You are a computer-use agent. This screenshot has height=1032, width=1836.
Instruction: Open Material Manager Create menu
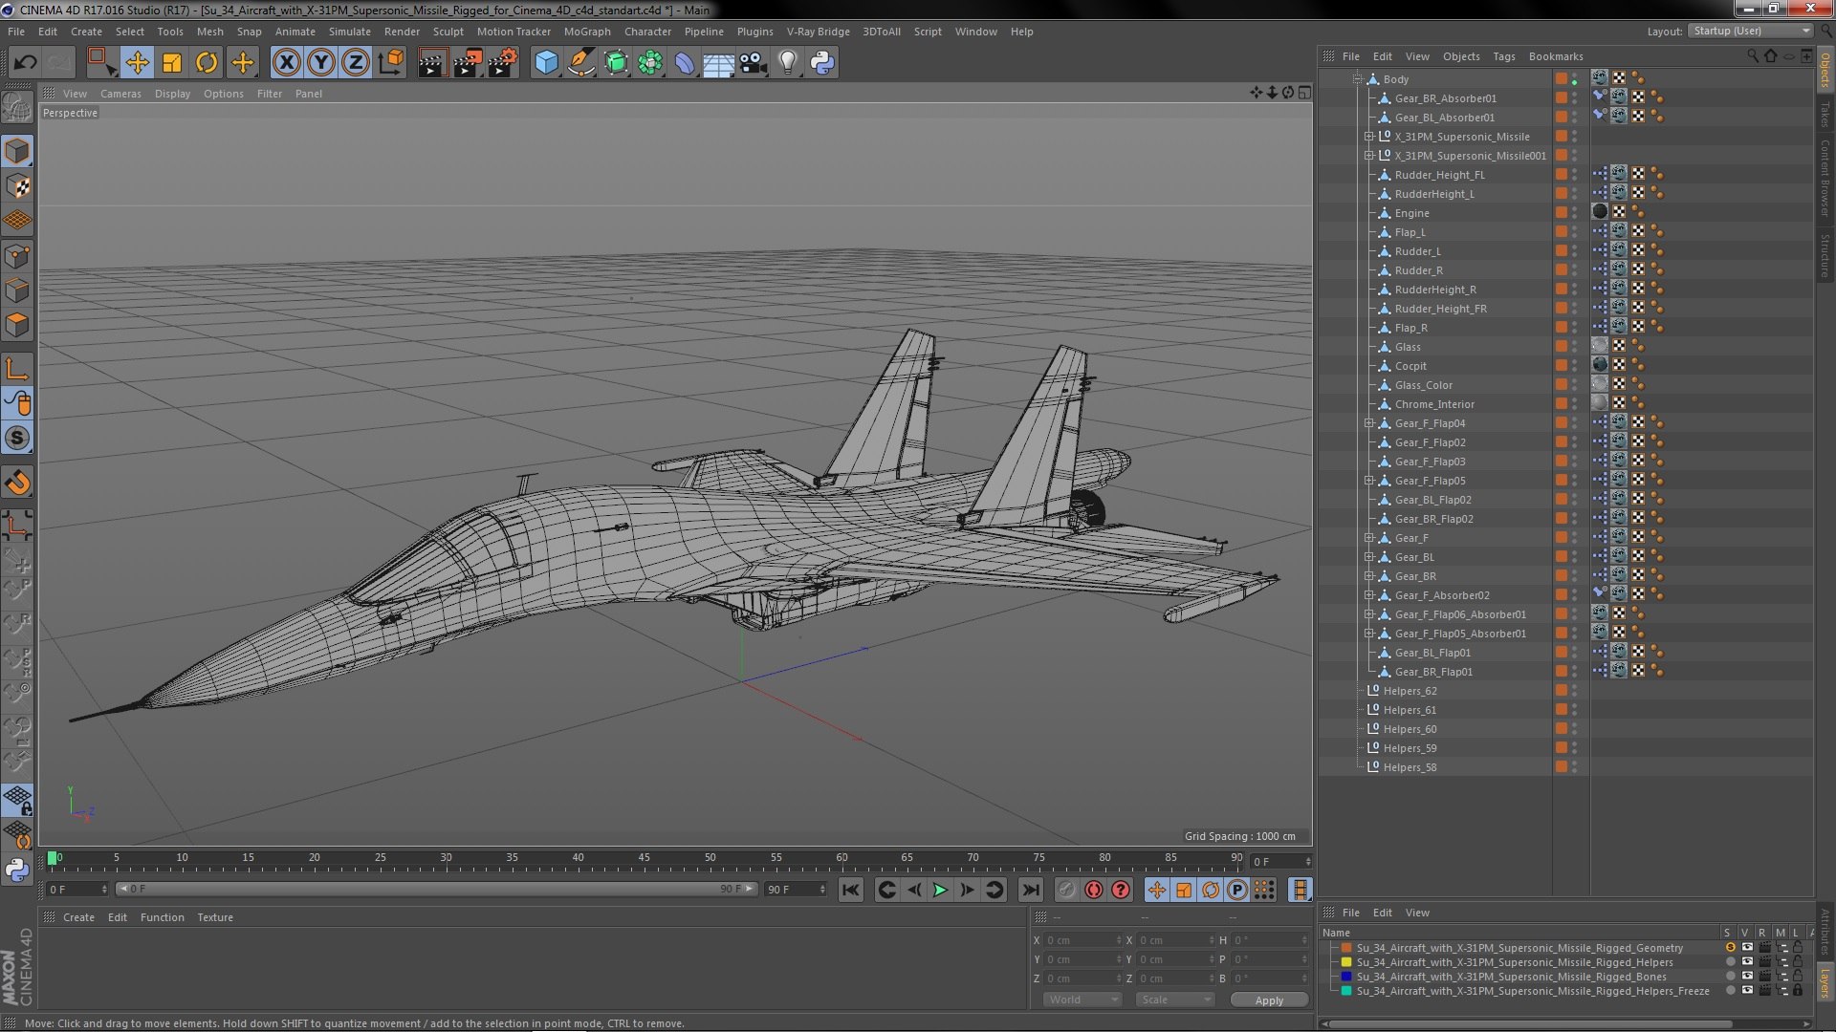click(x=78, y=917)
